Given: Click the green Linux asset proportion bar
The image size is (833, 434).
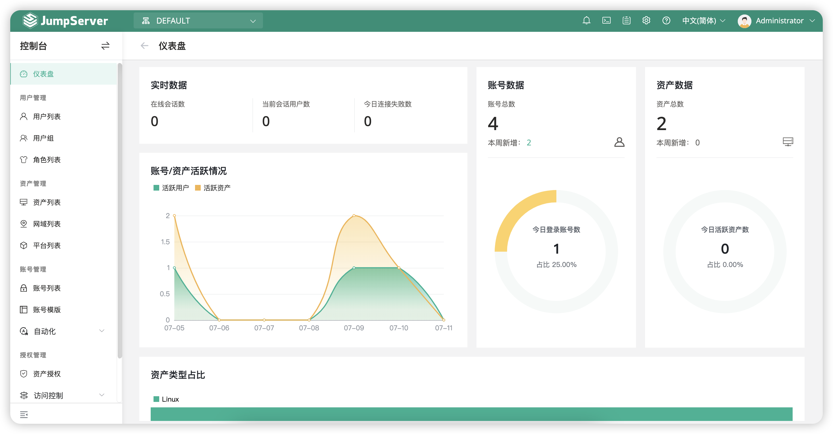Looking at the screenshot, I should tap(471, 414).
